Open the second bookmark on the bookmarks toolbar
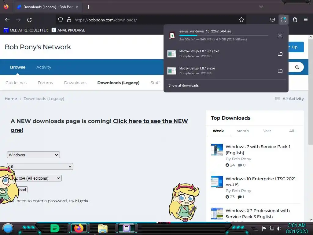Viewport: 313px width, 235px height. (68, 30)
